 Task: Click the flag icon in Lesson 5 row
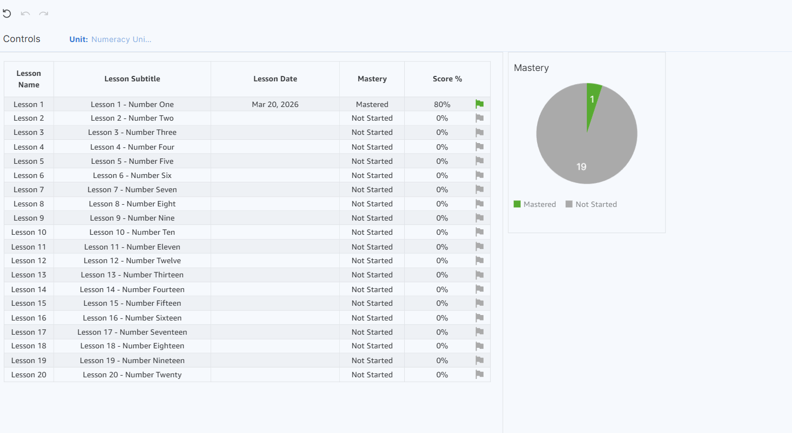(480, 161)
